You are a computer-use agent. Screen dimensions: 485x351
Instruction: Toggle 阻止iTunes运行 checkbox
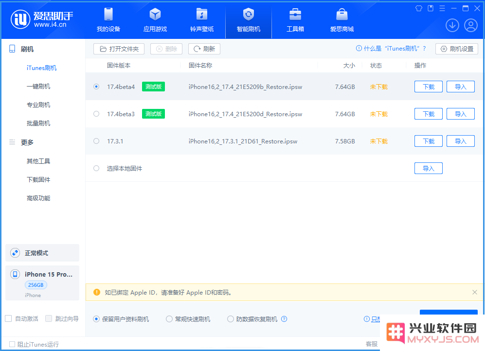point(12,344)
